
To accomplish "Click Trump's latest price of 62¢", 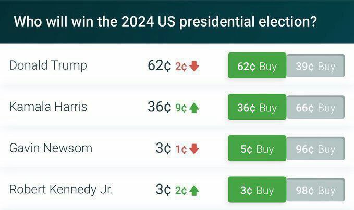I will click(x=160, y=65).
